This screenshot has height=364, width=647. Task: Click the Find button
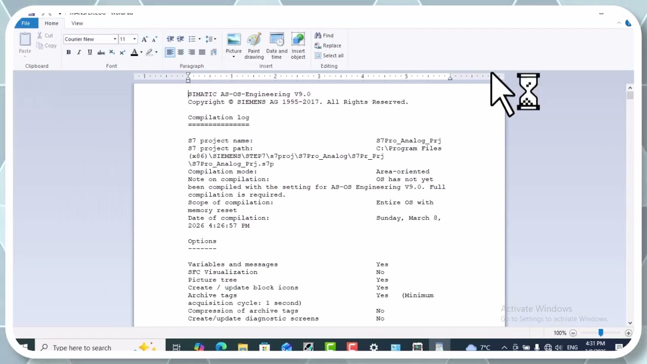click(x=324, y=35)
